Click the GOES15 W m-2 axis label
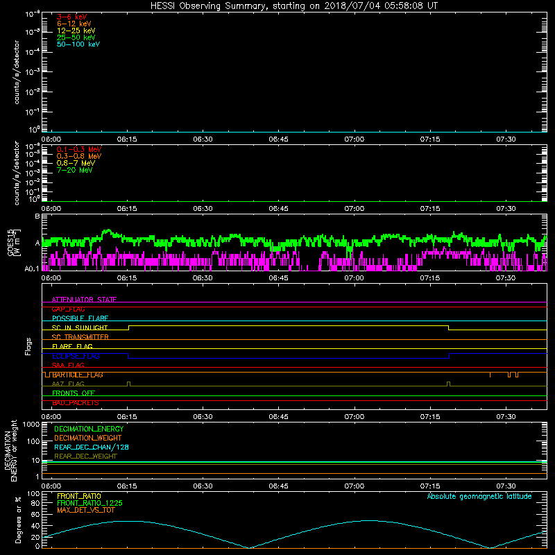The width and height of the screenshot is (555, 555). point(14,243)
